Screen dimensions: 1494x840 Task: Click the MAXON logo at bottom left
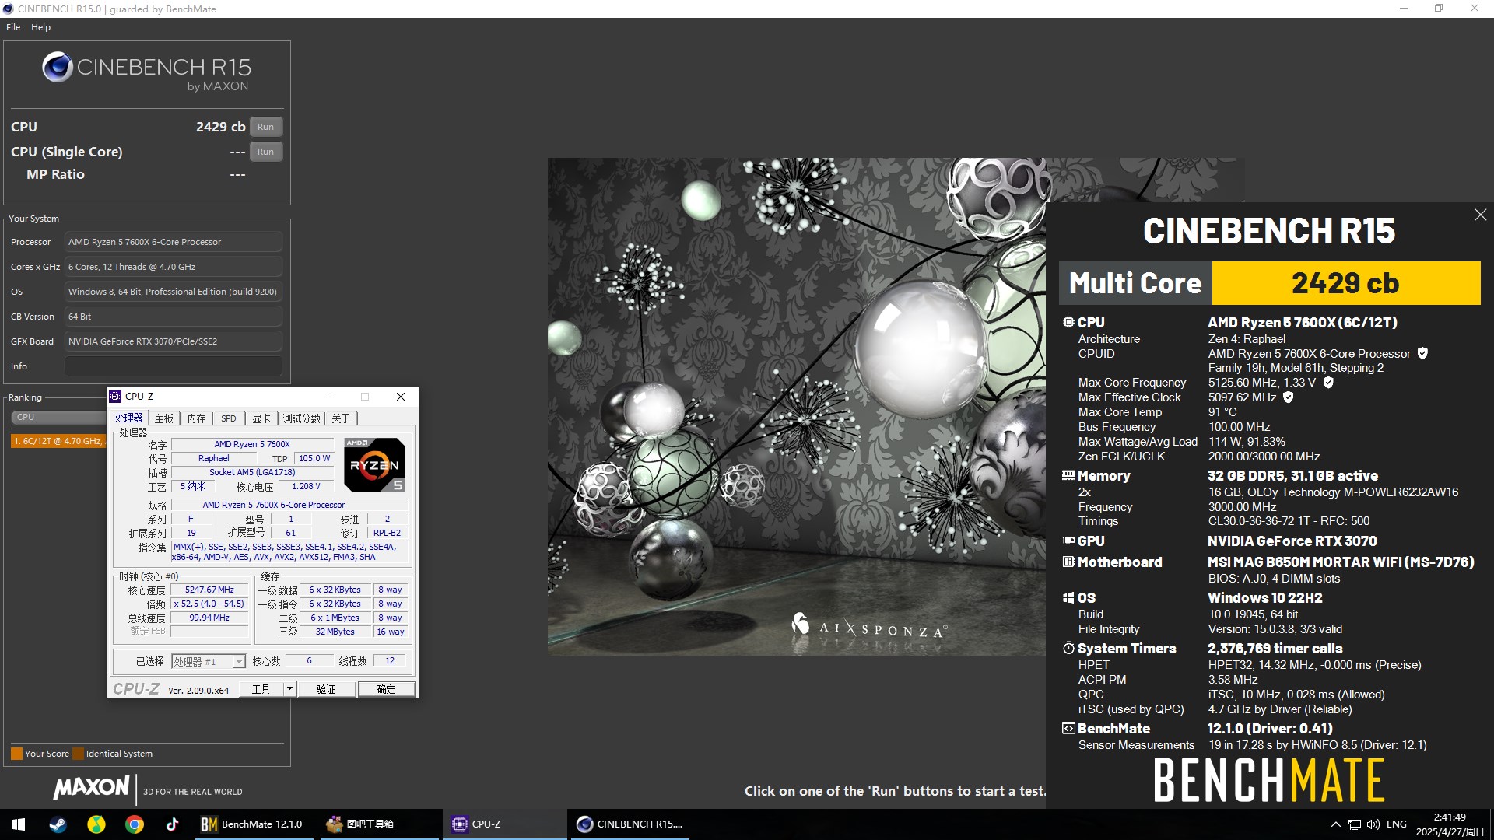point(92,788)
